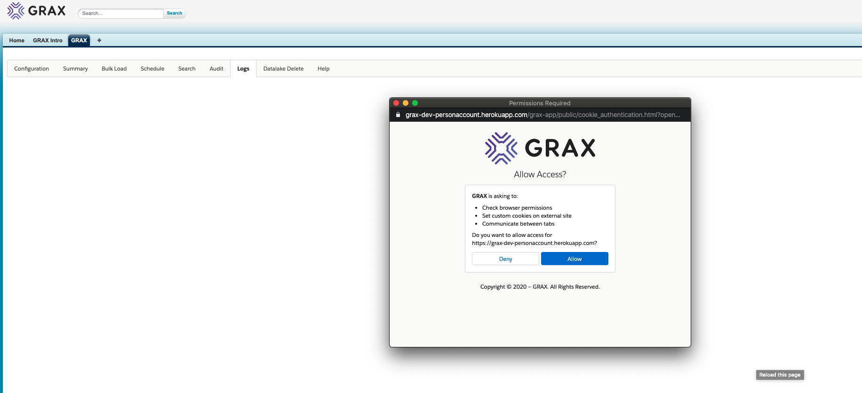
Task: Click the 'Allow Access?' heading
Action: tap(540, 174)
